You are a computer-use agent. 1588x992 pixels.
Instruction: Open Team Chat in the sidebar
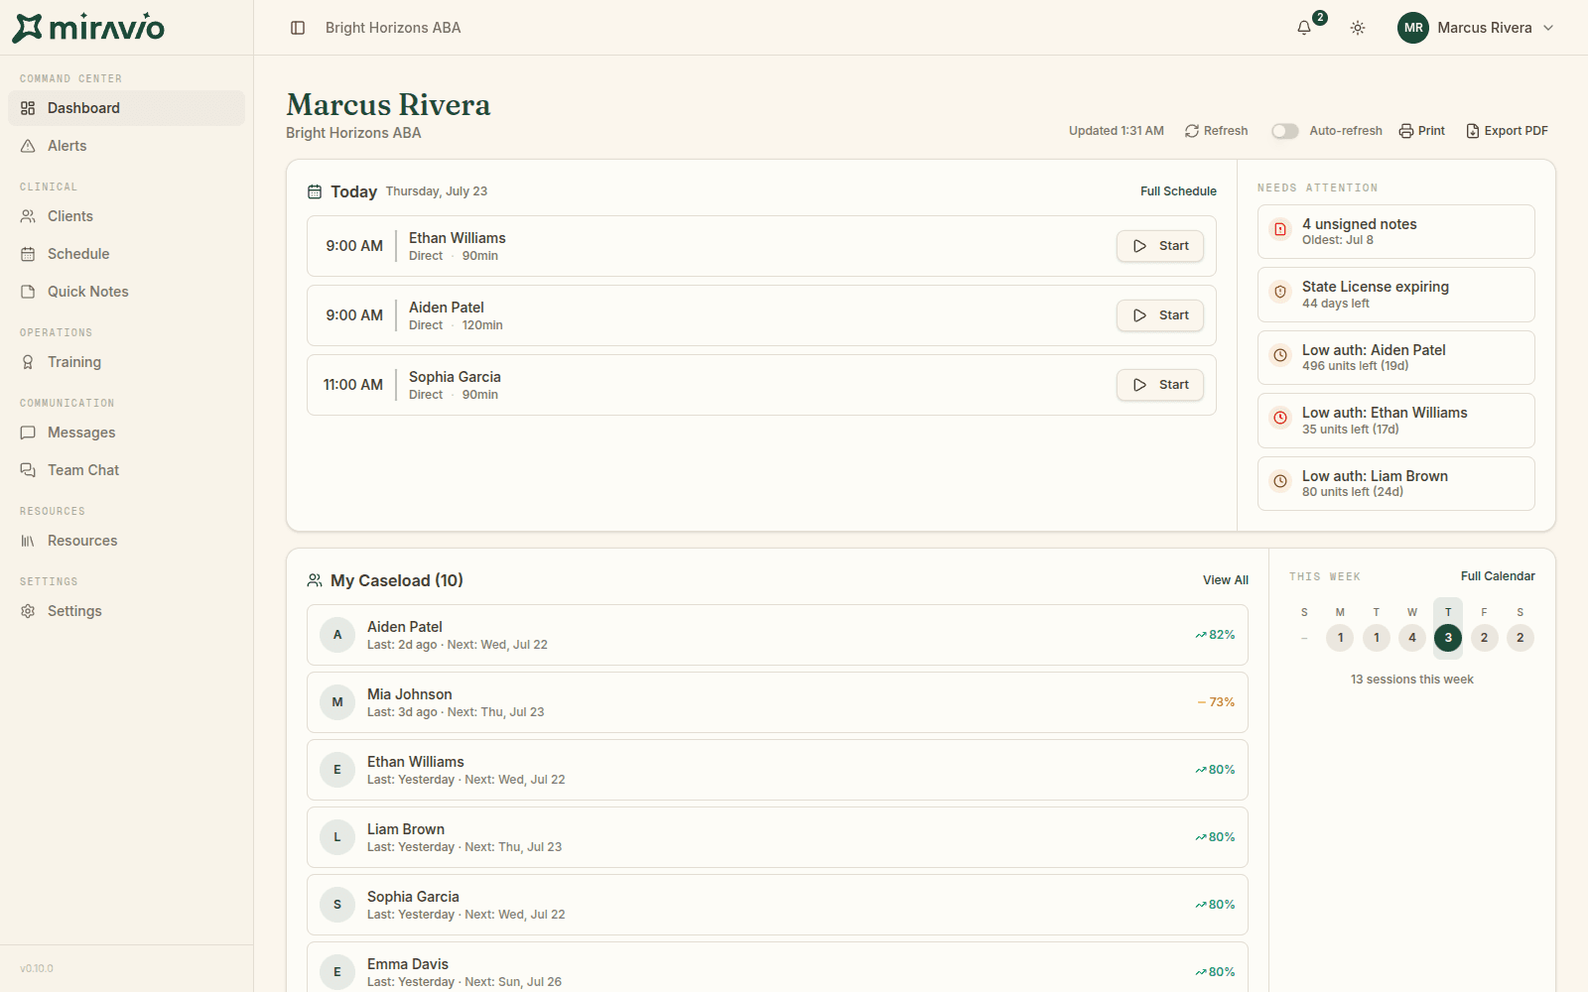[x=126, y=470]
